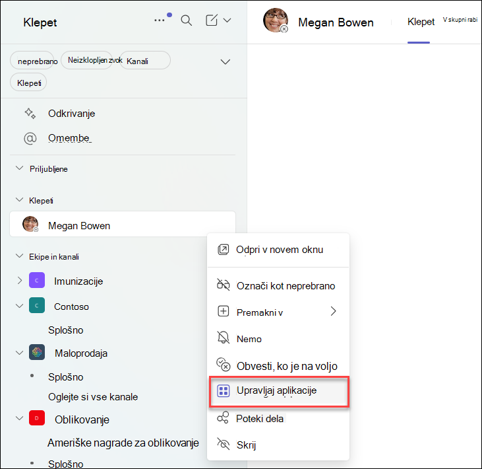Open the more options ellipsis in Klepet header
The height and width of the screenshot is (469, 482).
point(160,20)
